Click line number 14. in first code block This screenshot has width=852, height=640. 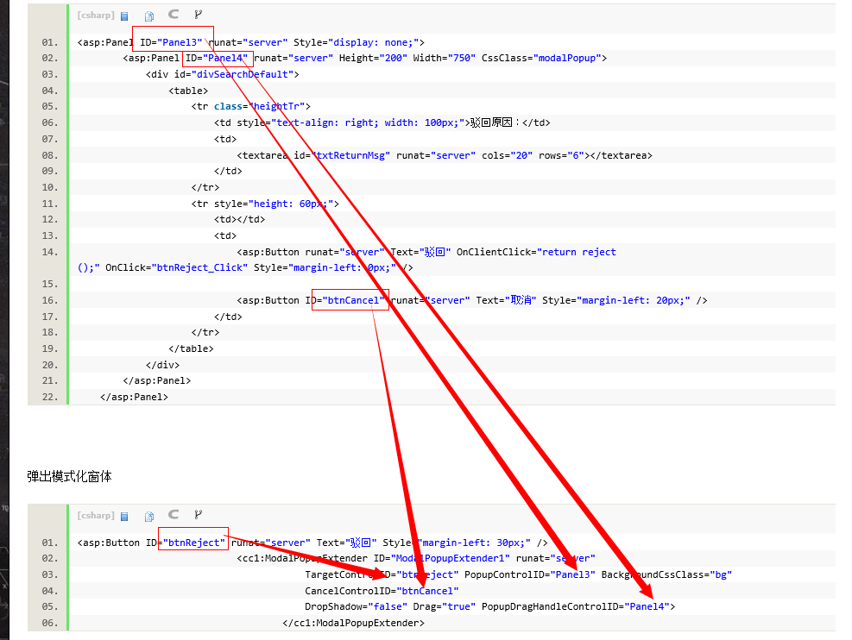49,252
